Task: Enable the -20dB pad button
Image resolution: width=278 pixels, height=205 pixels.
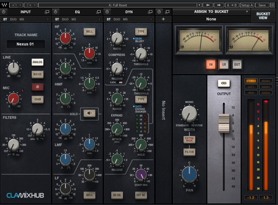Action: [38, 99]
